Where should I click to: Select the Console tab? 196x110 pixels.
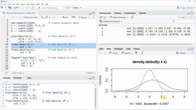pos(7,78)
